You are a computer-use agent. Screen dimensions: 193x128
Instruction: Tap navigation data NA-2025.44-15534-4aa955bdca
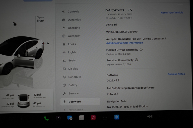coord(127,107)
